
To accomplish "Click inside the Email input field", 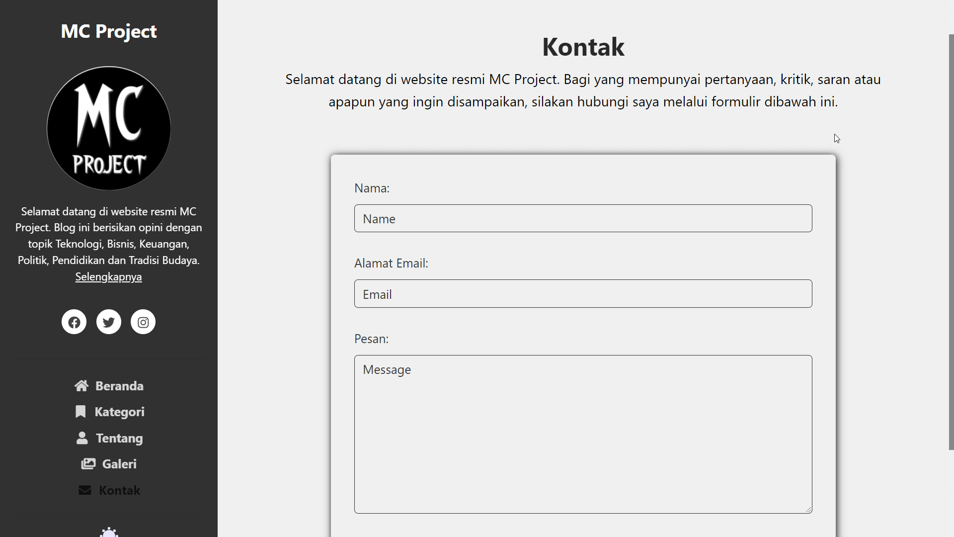I will pos(583,294).
